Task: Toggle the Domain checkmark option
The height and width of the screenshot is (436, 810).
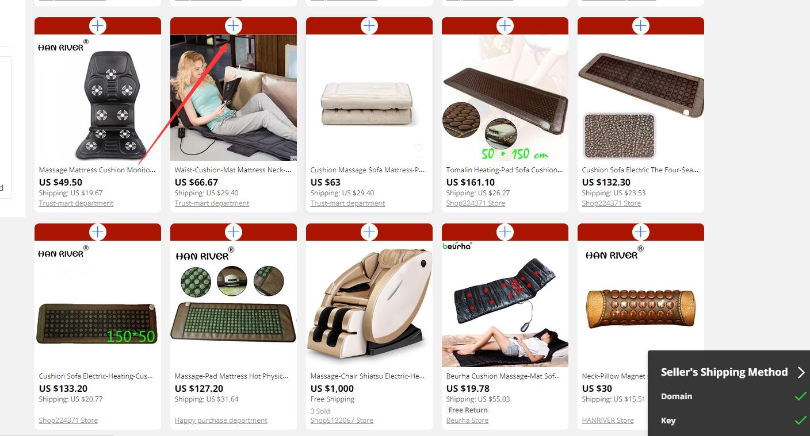Action: click(800, 396)
